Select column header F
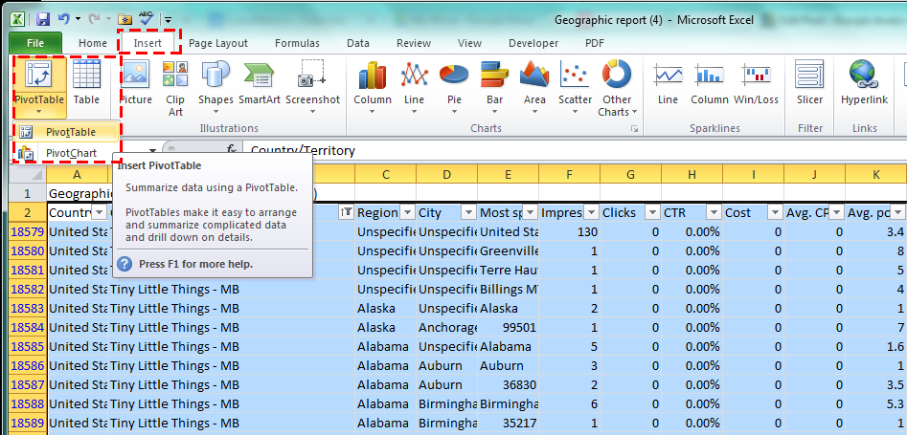This screenshot has width=907, height=435. (569, 174)
